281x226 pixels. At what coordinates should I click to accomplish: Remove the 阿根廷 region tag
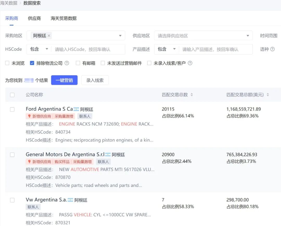tap(49, 36)
